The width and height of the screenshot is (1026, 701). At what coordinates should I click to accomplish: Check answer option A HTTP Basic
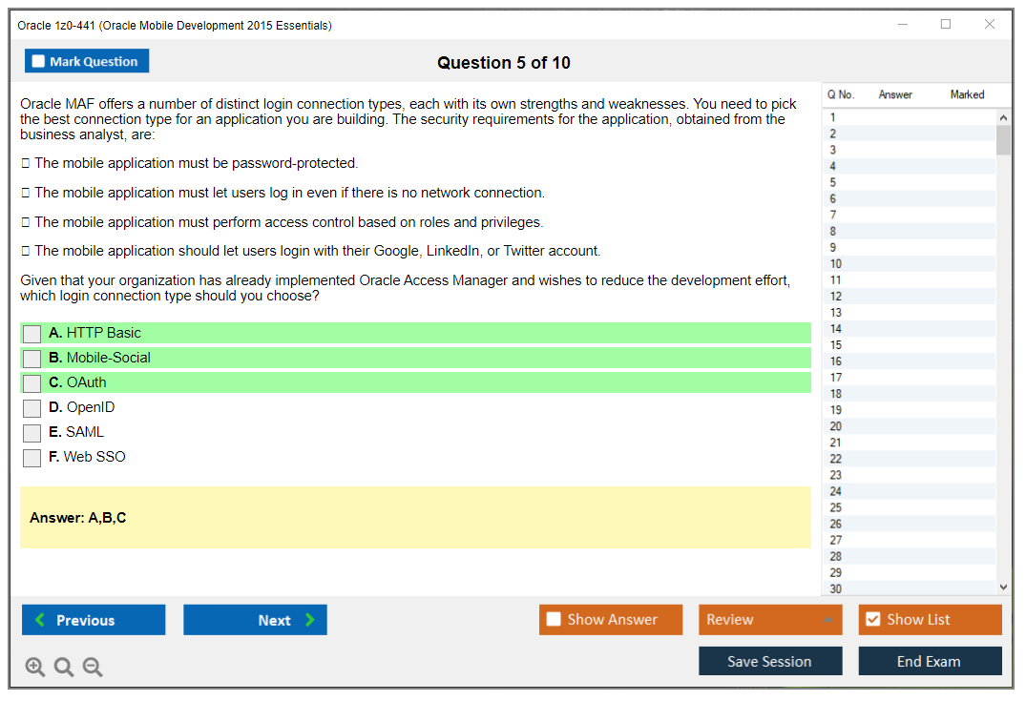tap(31, 334)
